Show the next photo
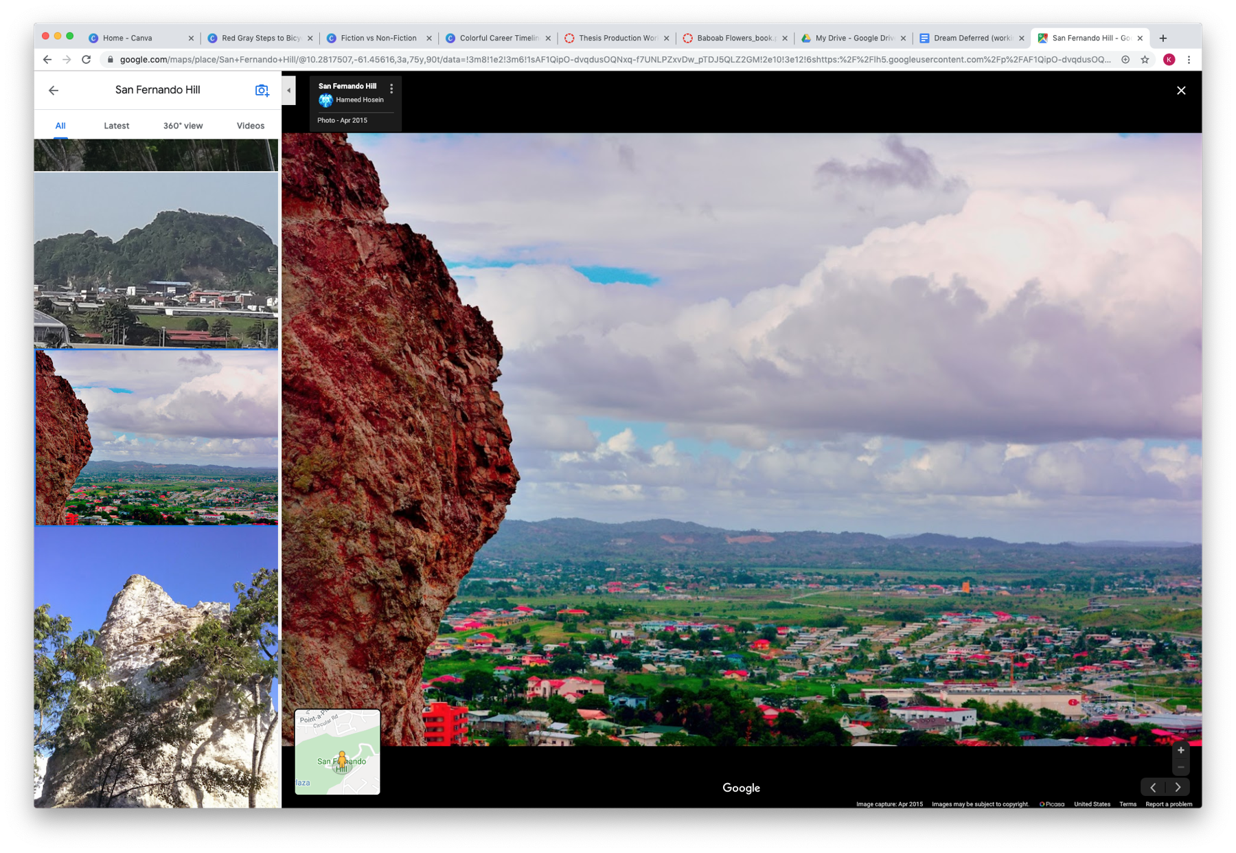This screenshot has width=1236, height=853. [x=1178, y=787]
